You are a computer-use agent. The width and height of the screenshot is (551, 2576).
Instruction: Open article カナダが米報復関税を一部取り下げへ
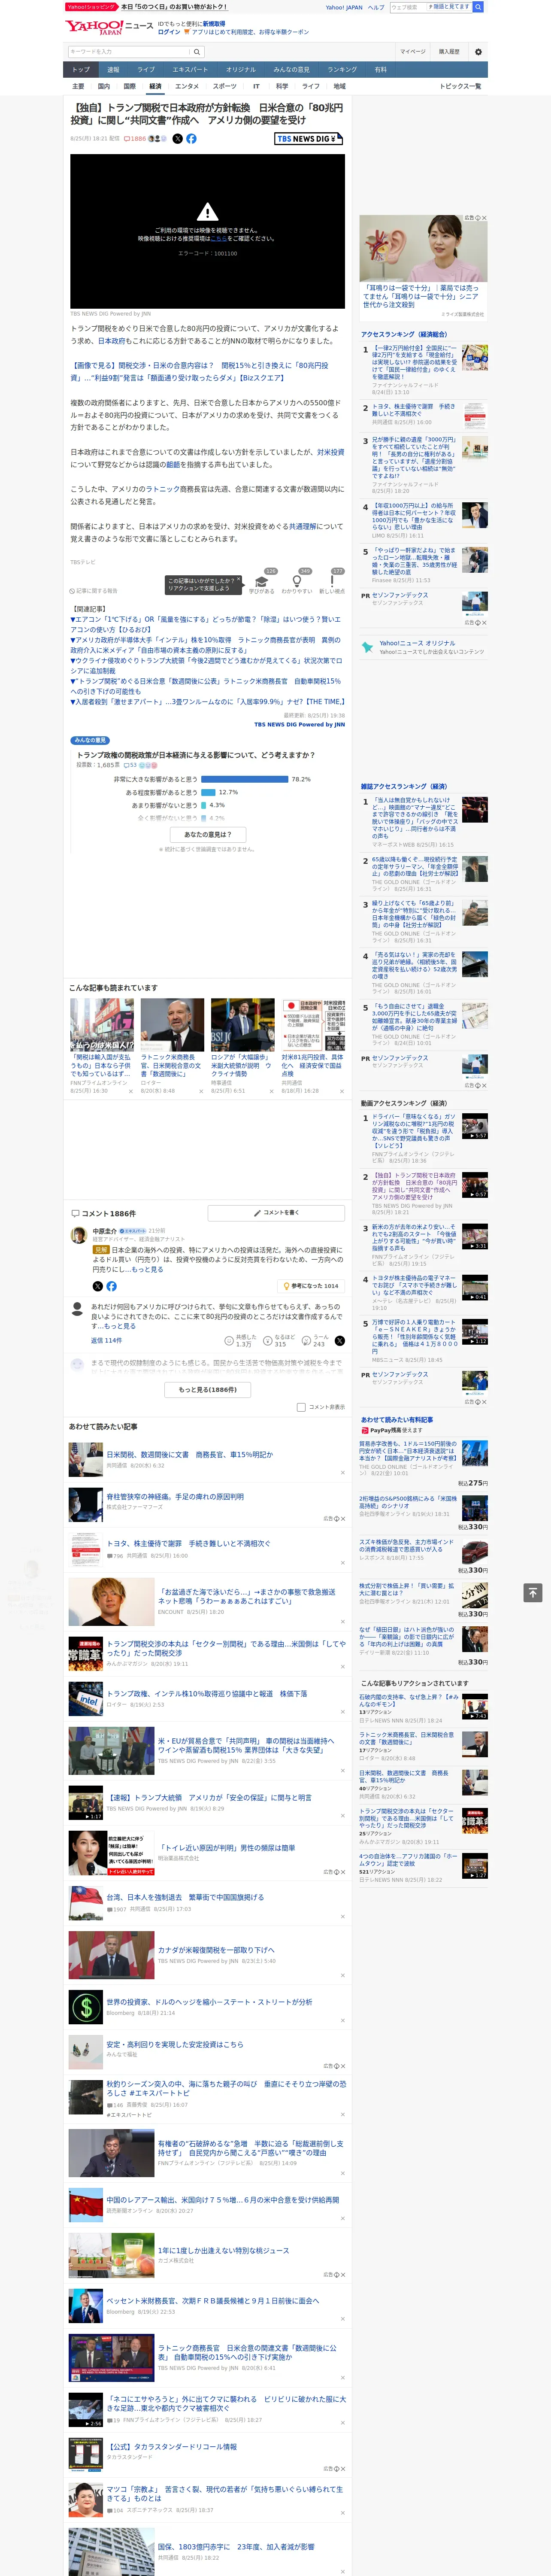click(215, 1950)
